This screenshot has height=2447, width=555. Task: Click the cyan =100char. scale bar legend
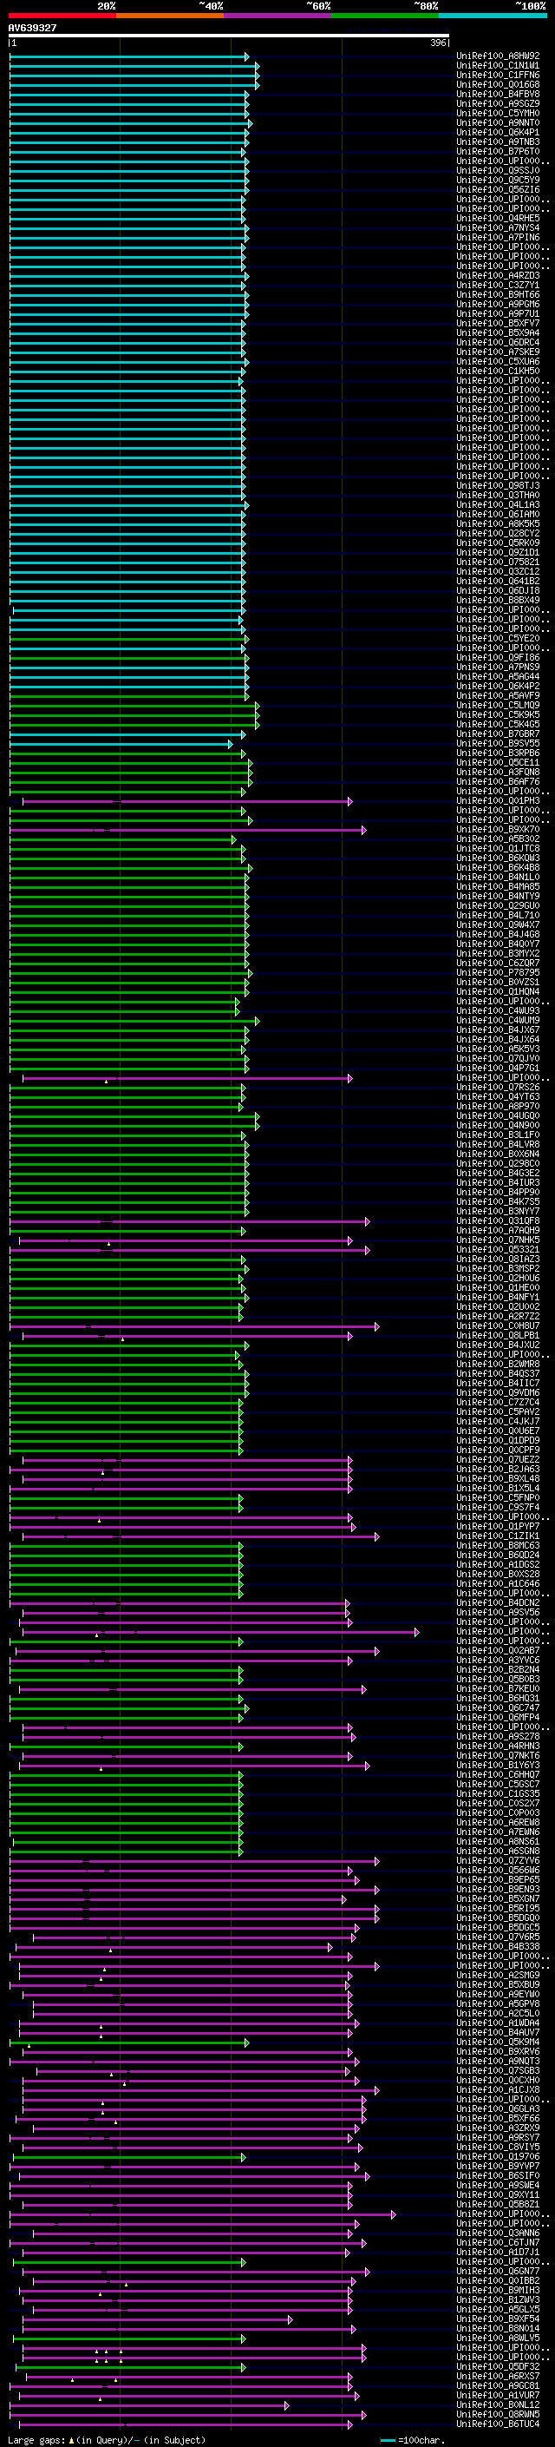tap(413, 2440)
